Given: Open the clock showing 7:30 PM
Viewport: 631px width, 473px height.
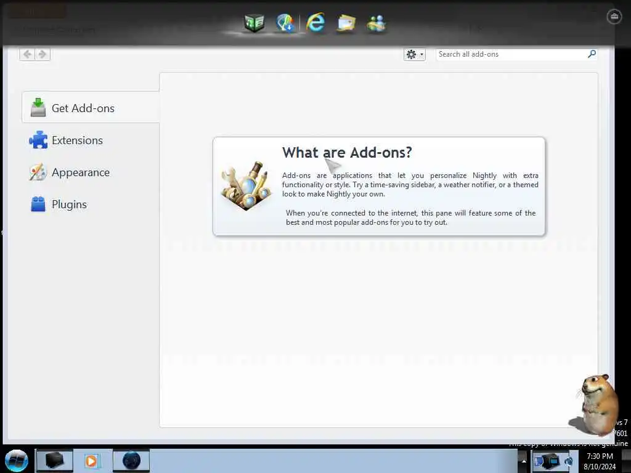Looking at the screenshot, I should pos(600,461).
